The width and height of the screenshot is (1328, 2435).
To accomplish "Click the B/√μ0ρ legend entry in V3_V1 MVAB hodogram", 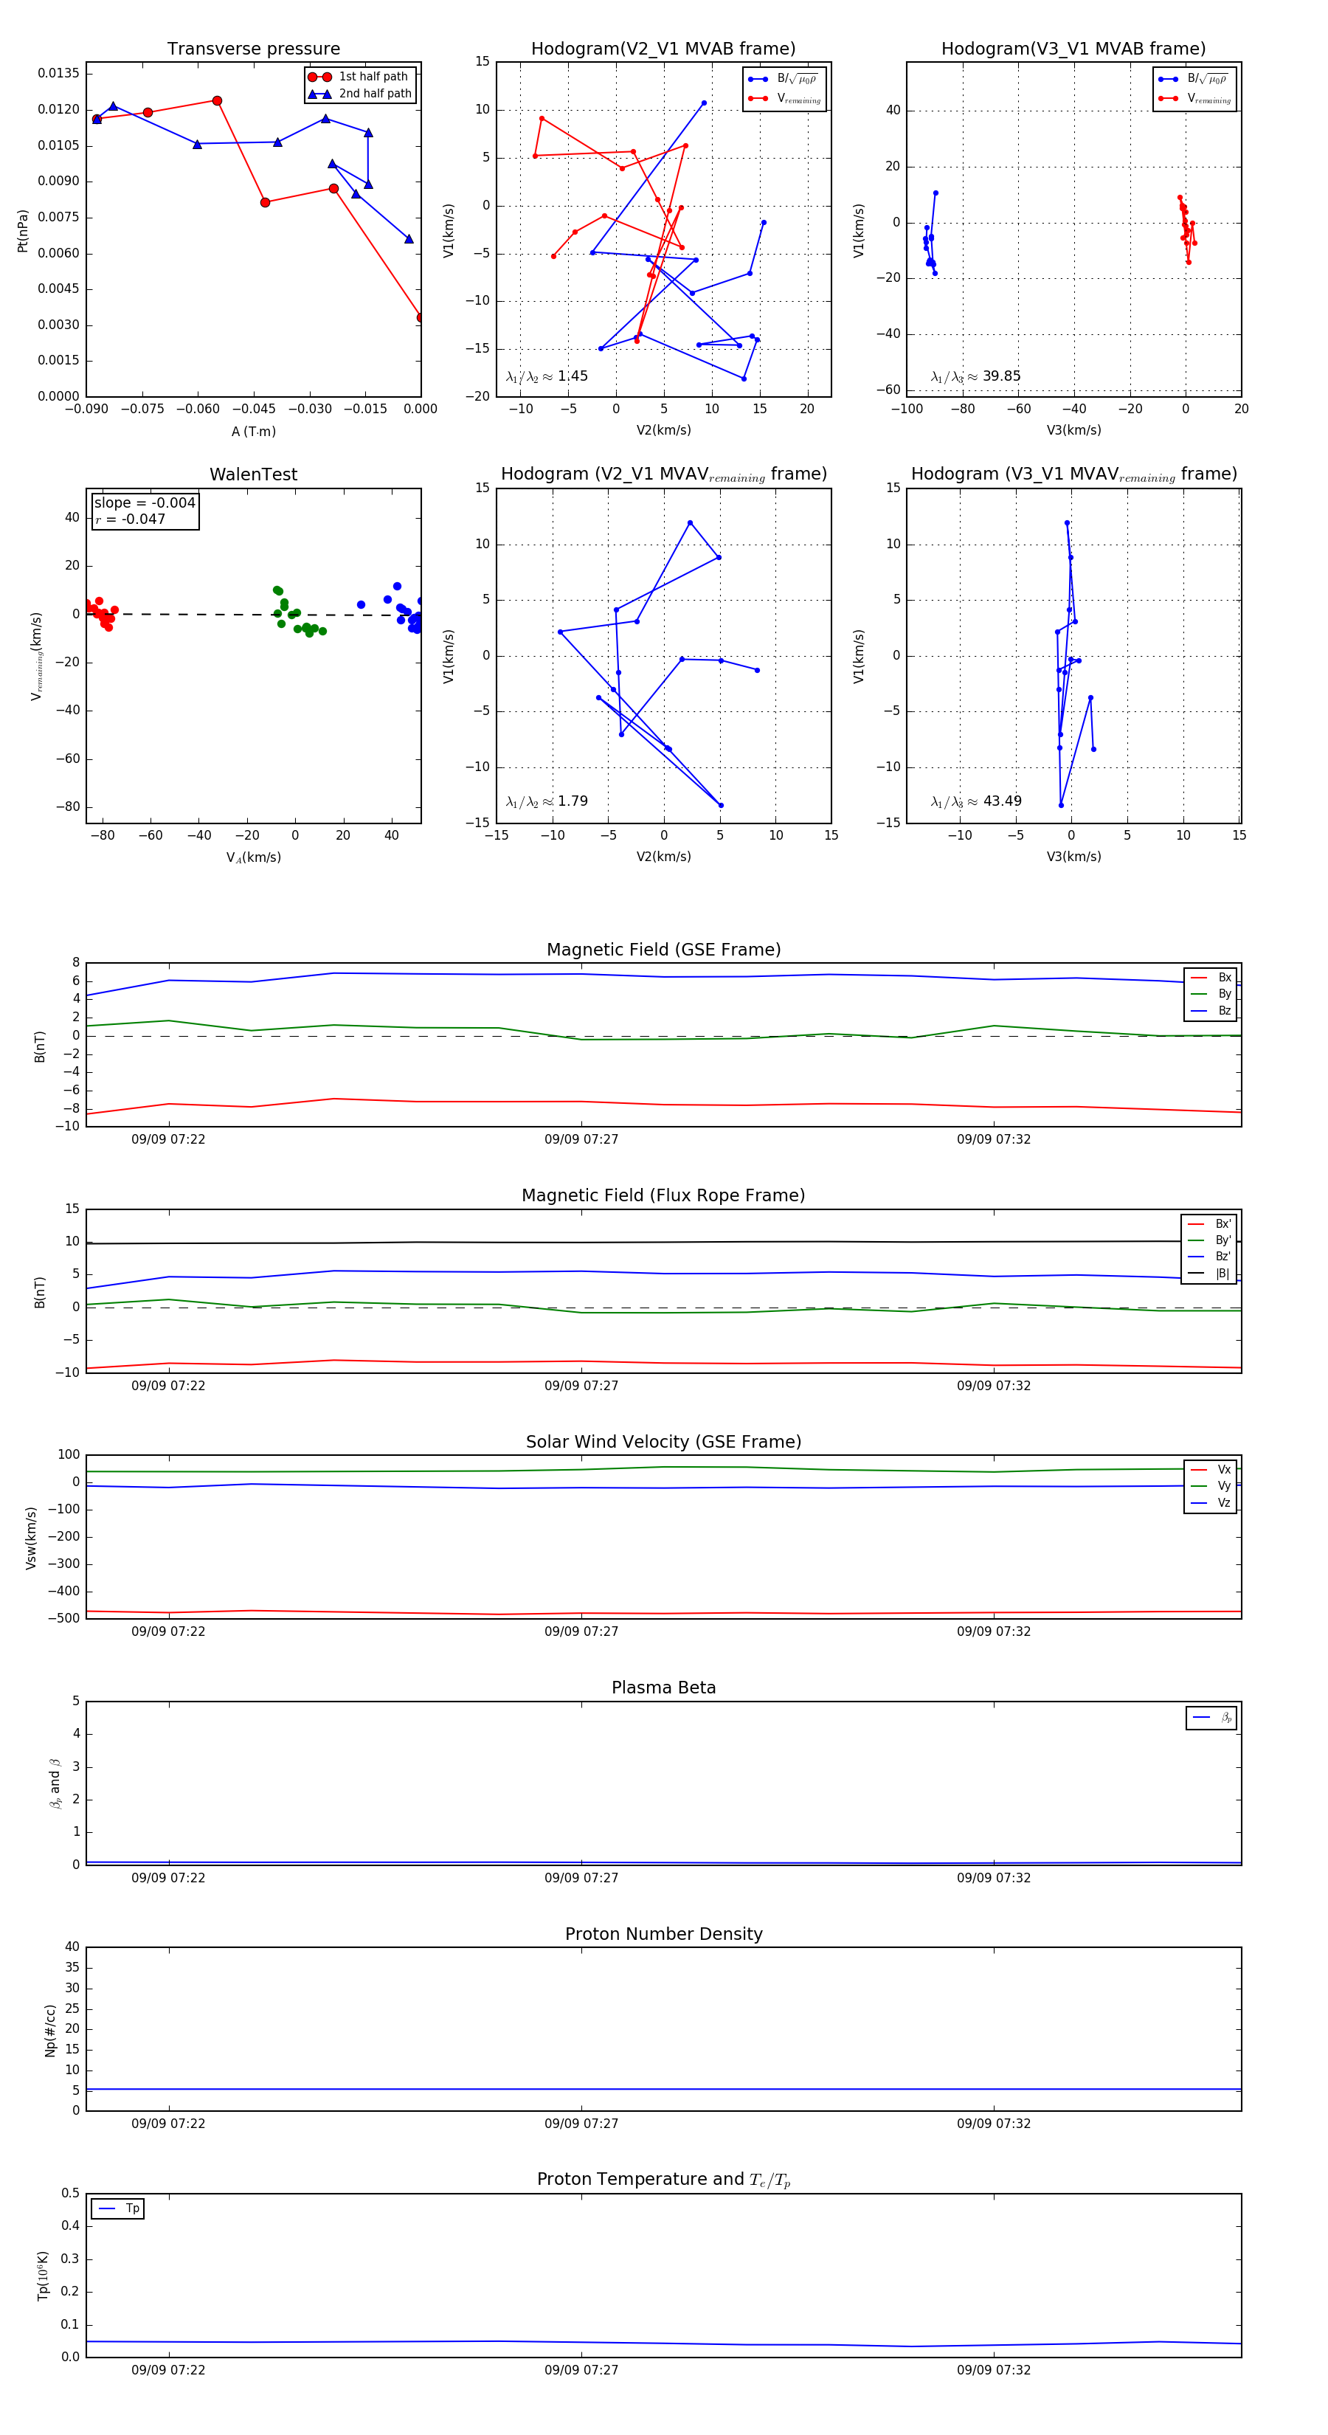I will pos(1194,78).
